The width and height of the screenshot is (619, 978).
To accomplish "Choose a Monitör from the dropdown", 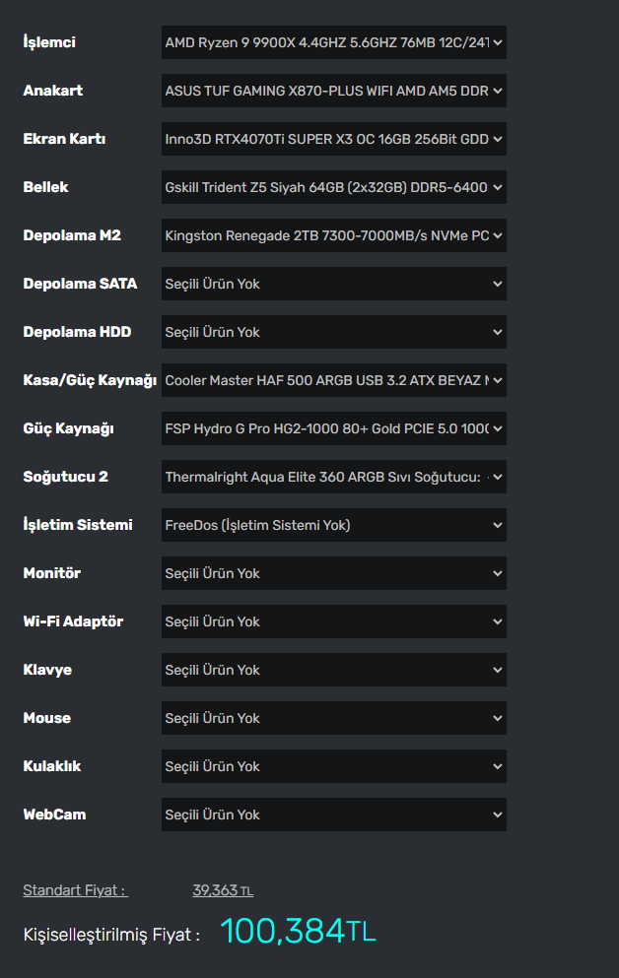I will point(333,573).
